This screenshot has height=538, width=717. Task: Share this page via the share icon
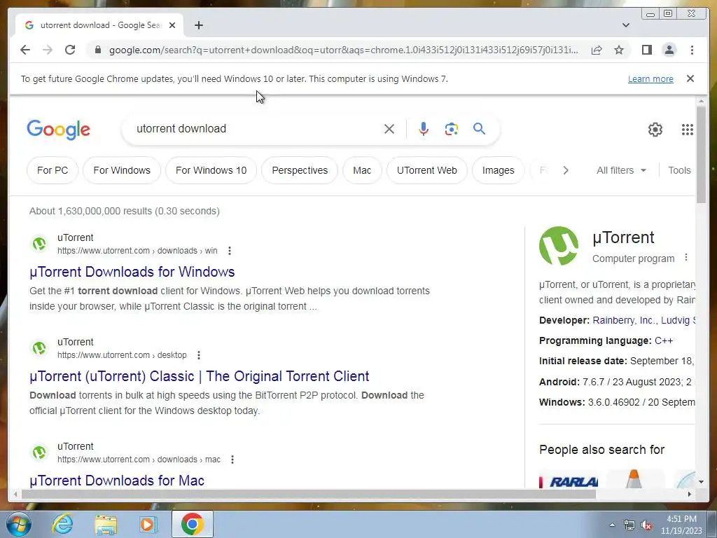(597, 50)
